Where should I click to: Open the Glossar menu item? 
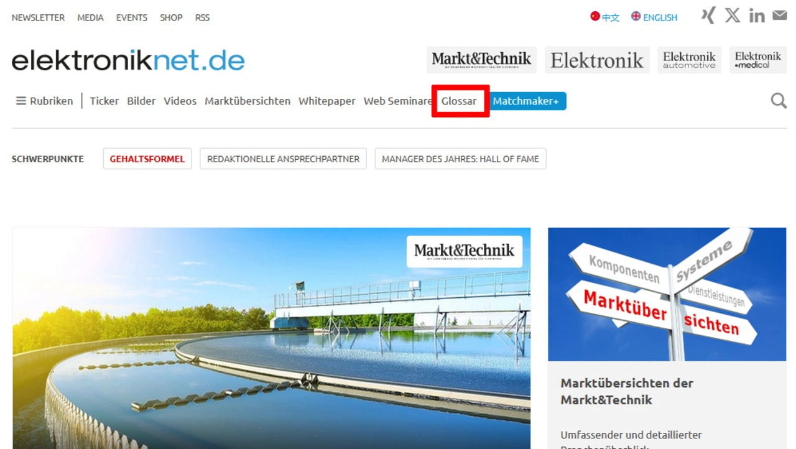459,101
